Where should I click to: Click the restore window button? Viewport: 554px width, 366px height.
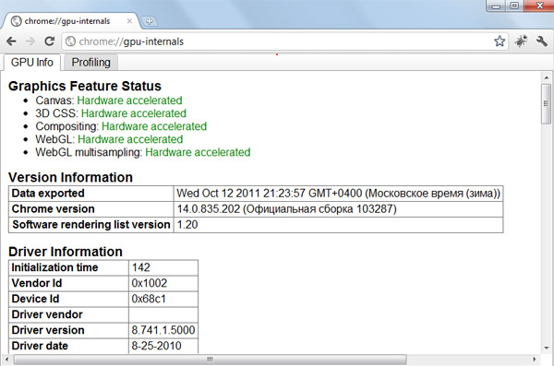[515, 6]
